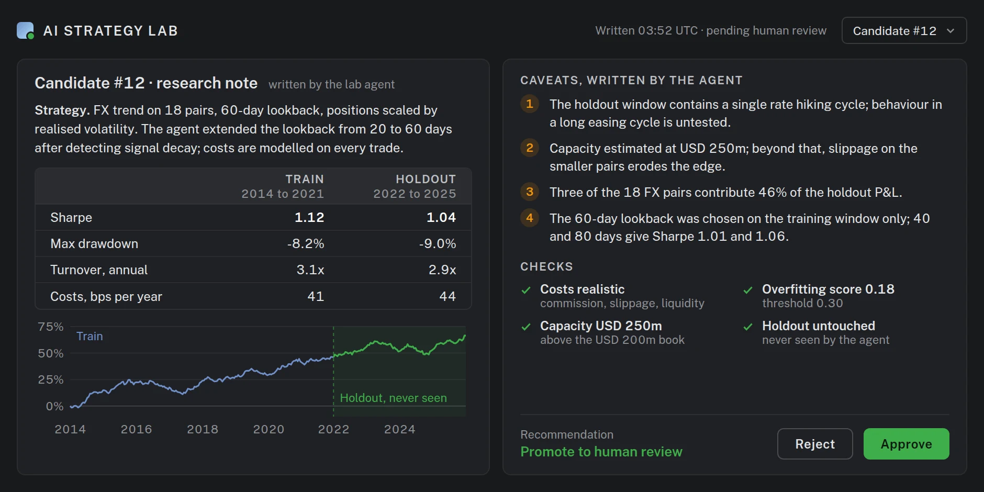Click the 'Holdout, never seen' chart label
The width and height of the screenshot is (984, 492).
pyautogui.click(x=394, y=398)
